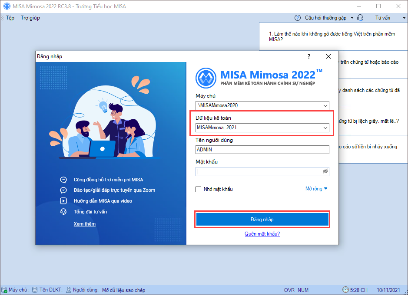Click the OVR indicator in status bar
The width and height of the screenshot is (408, 295).
289,290
